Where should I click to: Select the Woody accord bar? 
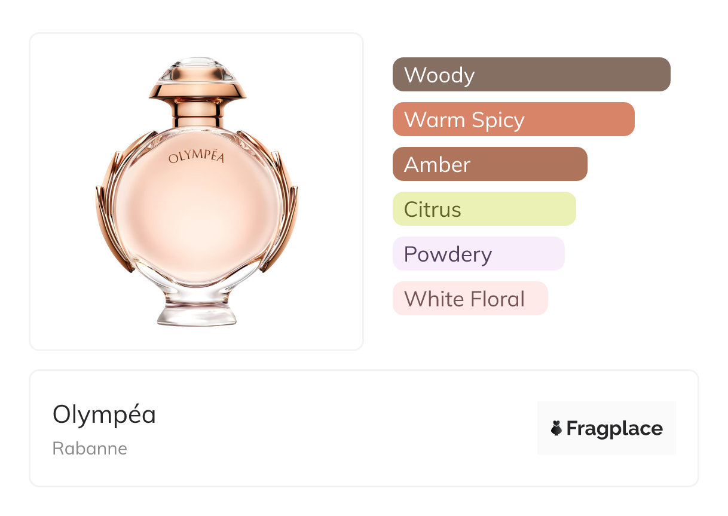pyautogui.click(x=531, y=75)
